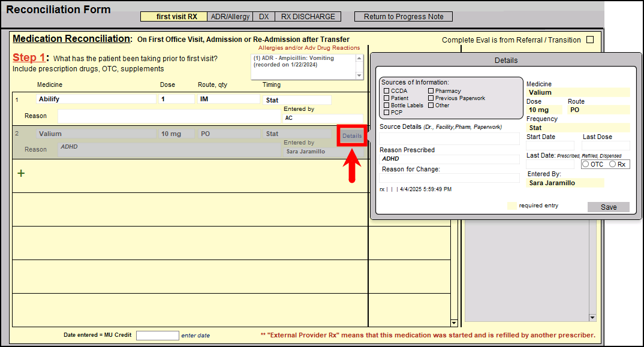Click the green plus add-medication icon
Screen dimensions: 644x347
pos(22,173)
